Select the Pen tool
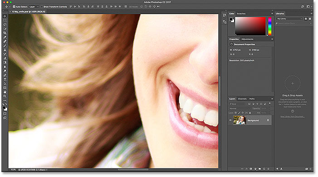The height and width of the screenshot is (177, 318). click(x=5, y=75)
